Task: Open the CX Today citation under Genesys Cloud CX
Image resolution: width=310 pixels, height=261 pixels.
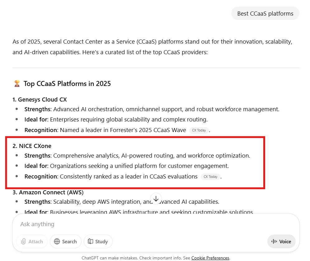Action: coord(199,130)
